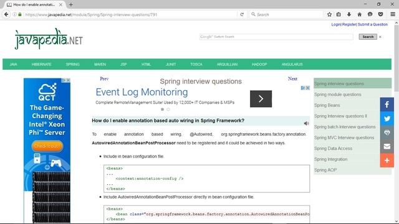The height and width of the screenshot is (224, 399).
Task: Open the HTML menu item
Action: [147, 64]
